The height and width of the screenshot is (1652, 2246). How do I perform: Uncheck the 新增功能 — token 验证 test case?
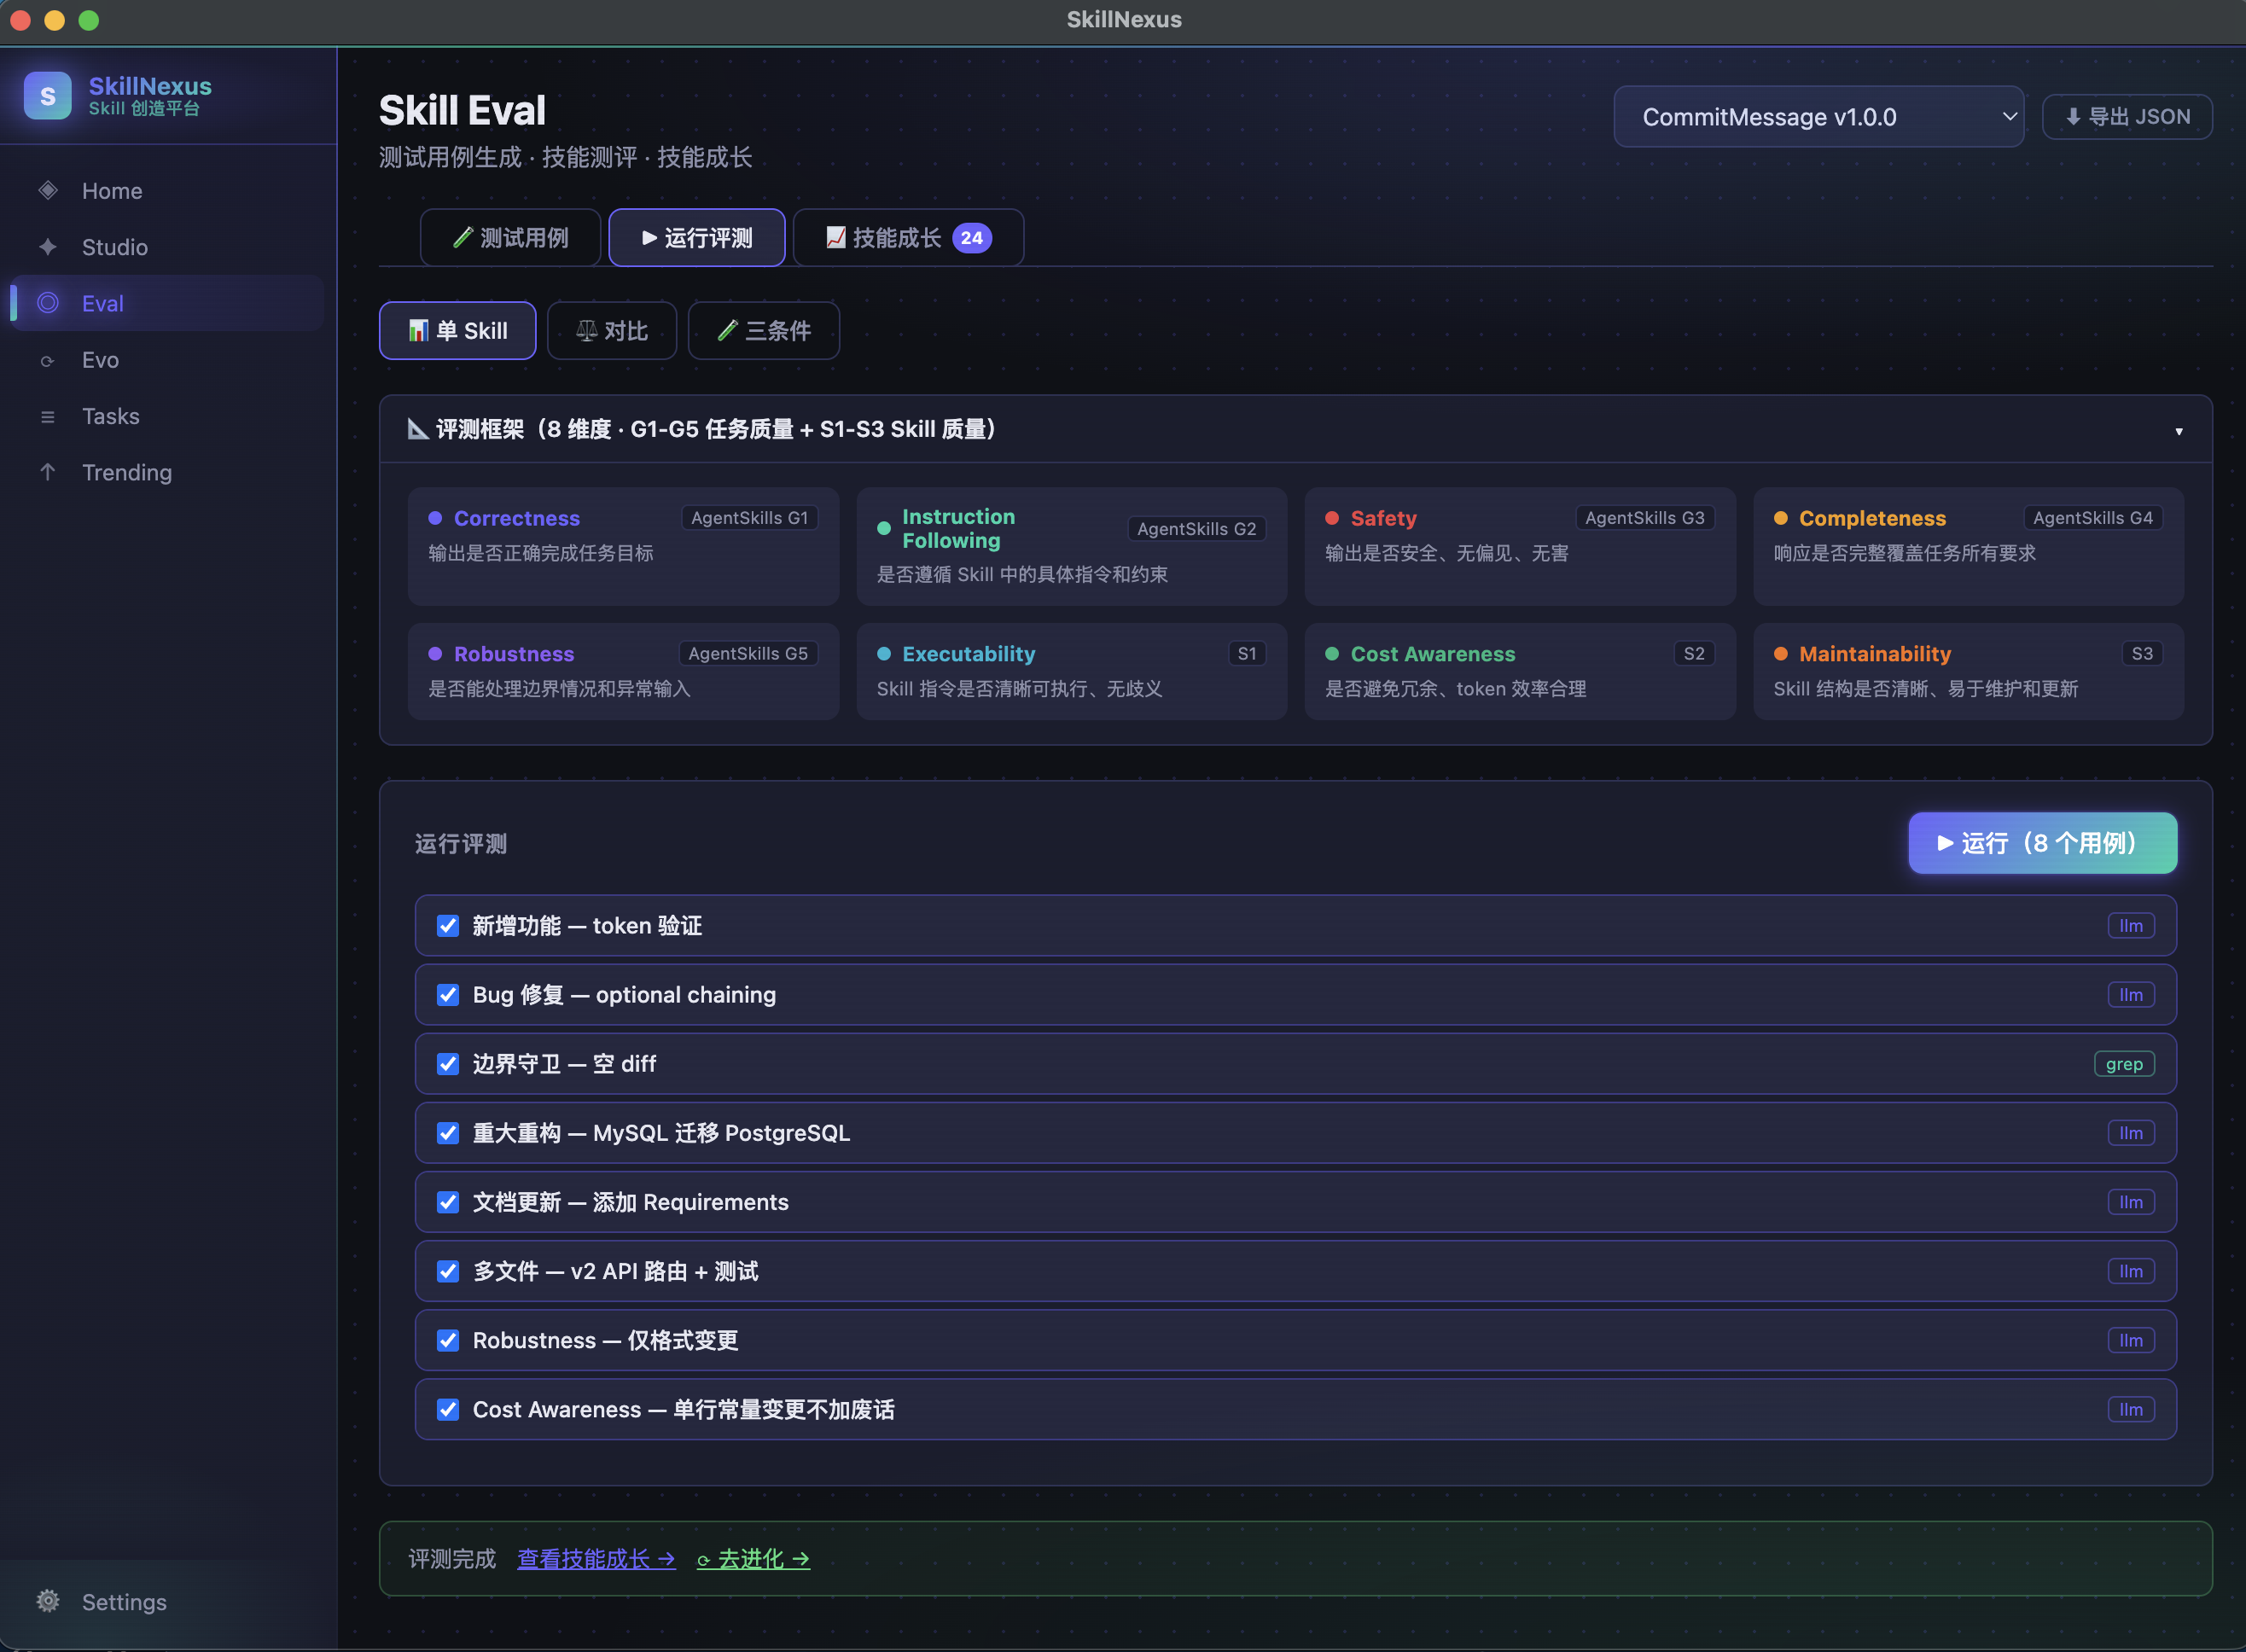tap(448, 926)
